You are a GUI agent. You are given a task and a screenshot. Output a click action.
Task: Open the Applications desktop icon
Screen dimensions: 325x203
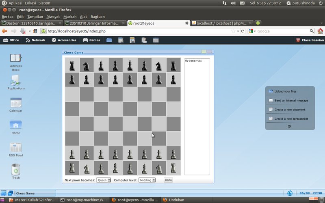tap(16, 80)
